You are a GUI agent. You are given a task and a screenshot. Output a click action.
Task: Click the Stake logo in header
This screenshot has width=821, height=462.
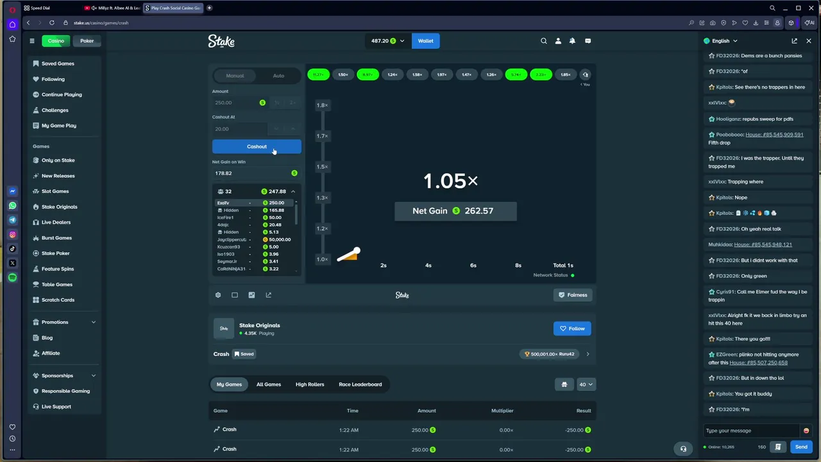221,41
